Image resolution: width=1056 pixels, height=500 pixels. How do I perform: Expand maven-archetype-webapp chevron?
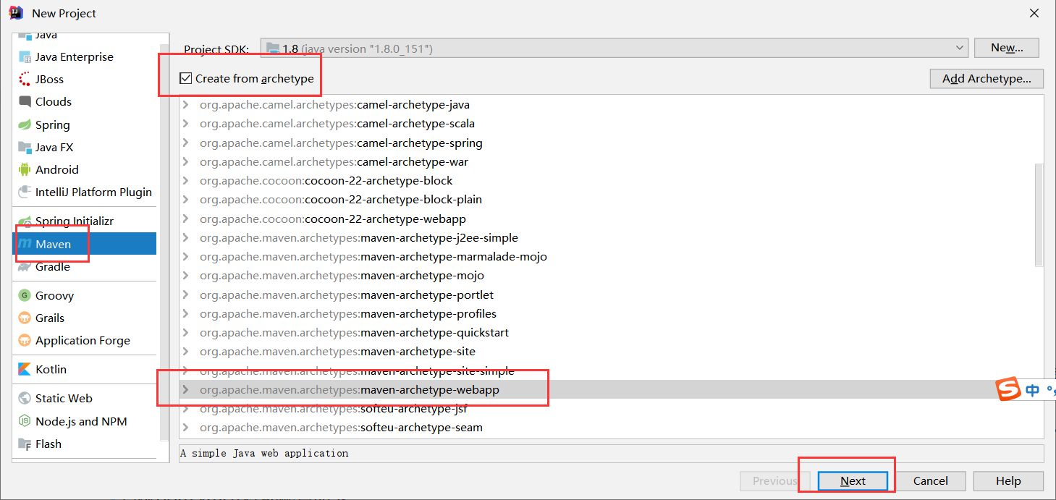coord(186,390)
